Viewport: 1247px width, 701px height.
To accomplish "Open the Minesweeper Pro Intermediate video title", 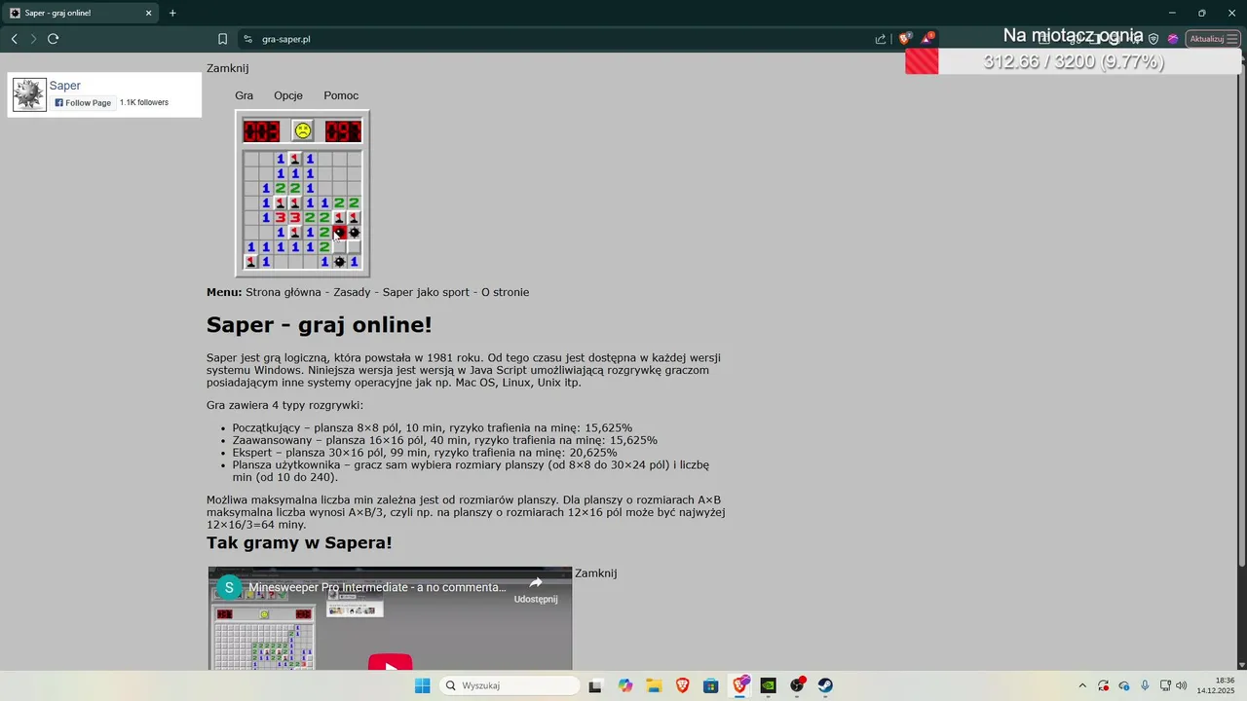I will (377, 588).
